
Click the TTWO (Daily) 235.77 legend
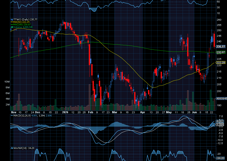pos(24,19)
